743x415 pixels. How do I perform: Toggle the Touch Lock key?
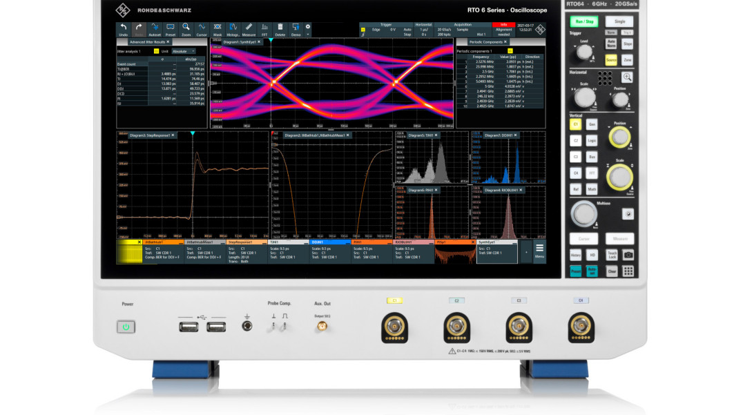coord(612,255)
